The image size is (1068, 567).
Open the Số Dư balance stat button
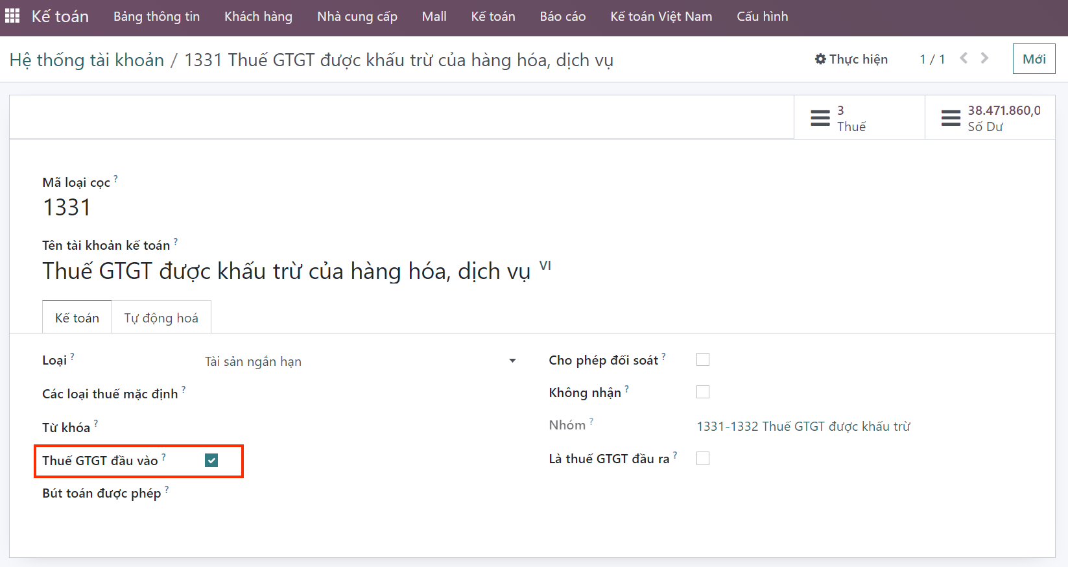click(990, 118)
